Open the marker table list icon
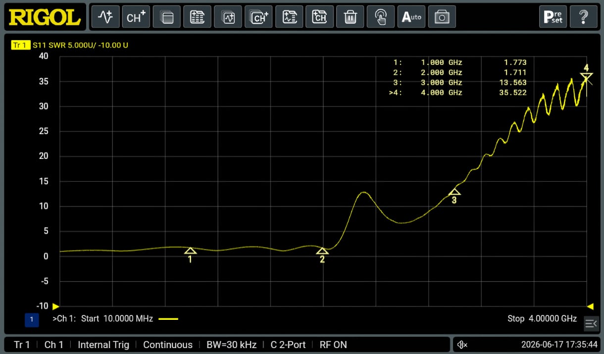 pyautogui.click(x=198, y=17)
